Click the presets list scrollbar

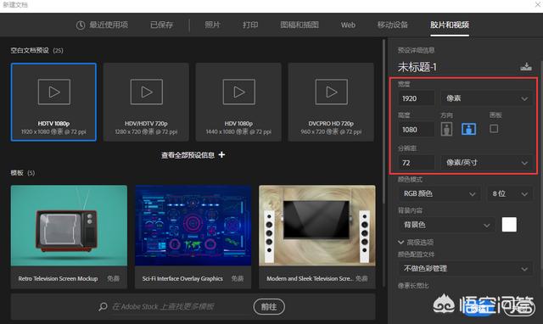tap(383, 121)
